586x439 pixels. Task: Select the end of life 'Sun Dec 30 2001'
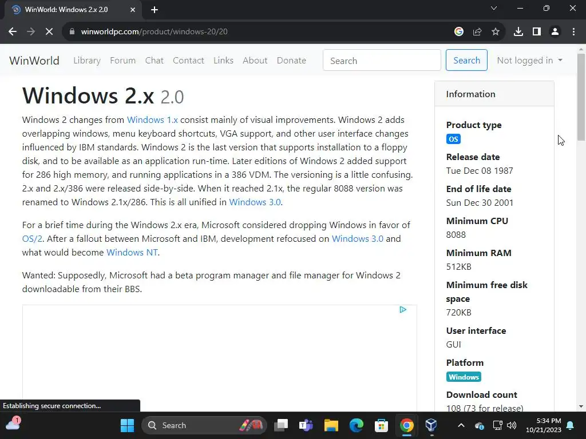[480, 203]
